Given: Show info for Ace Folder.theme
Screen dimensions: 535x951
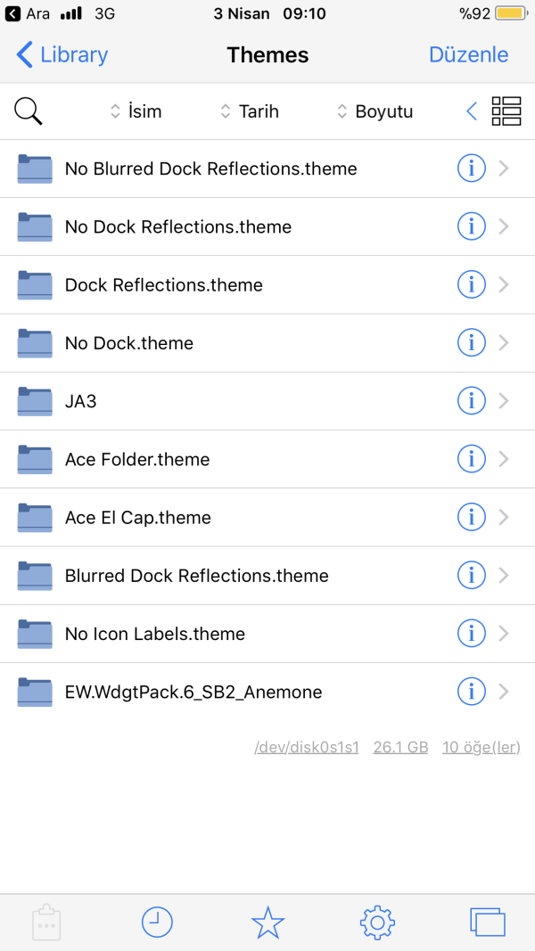Looking at the screenshot, I should 471,459.
